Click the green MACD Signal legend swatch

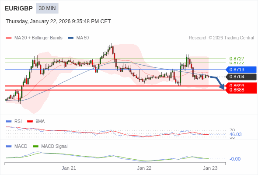(x=35, y=147)
